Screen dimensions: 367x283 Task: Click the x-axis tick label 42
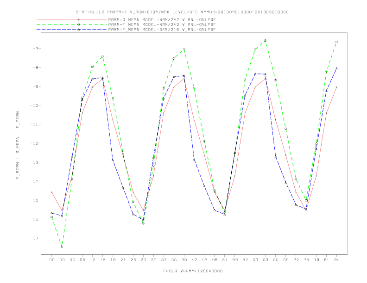click(194, 260)
